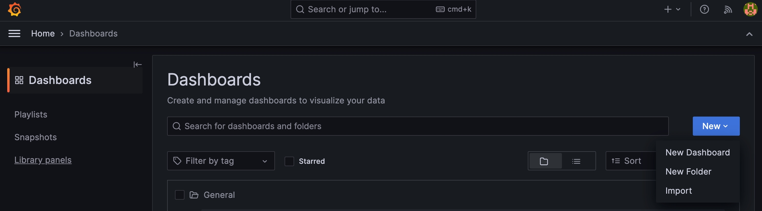762x211 pixels.
Task: Open the news feed RSS icon
Action: click(728, 9)
